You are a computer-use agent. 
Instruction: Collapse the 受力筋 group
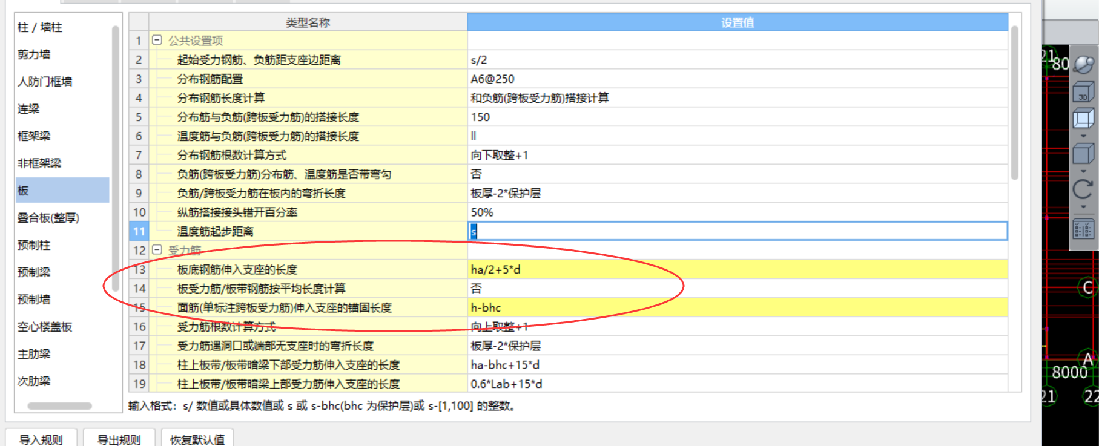157,249
